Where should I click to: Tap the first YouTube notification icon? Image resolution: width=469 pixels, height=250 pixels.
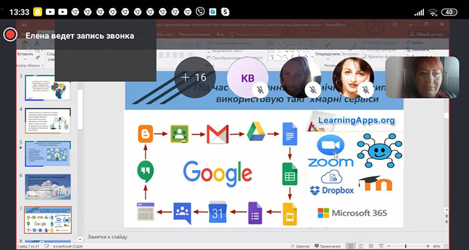[x=50, y=12]
